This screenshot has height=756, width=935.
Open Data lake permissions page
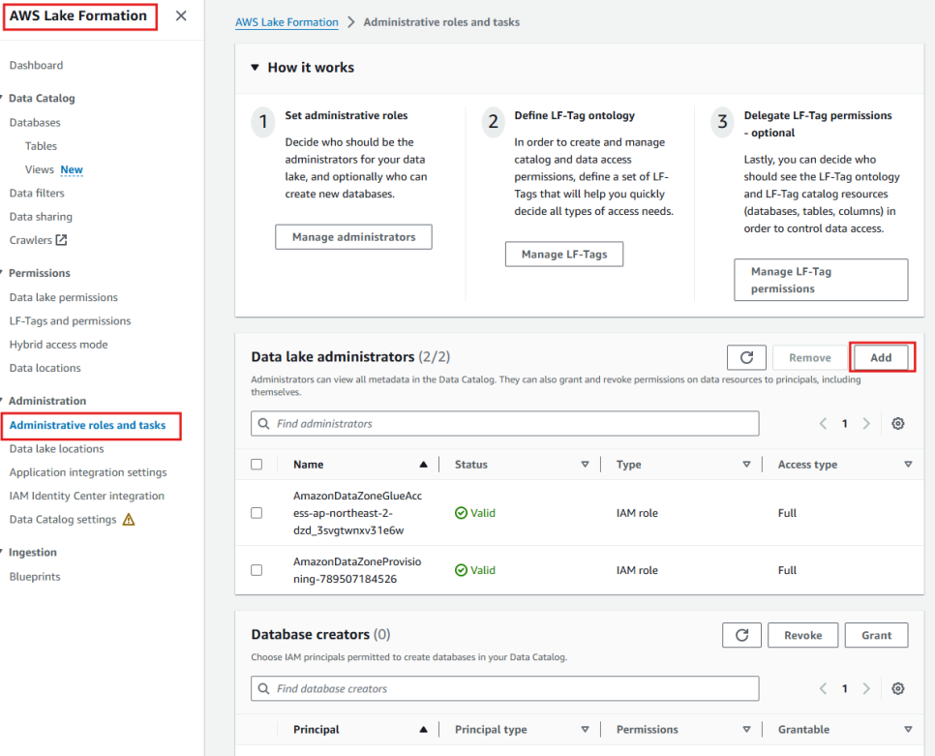(x=63, y=297)
